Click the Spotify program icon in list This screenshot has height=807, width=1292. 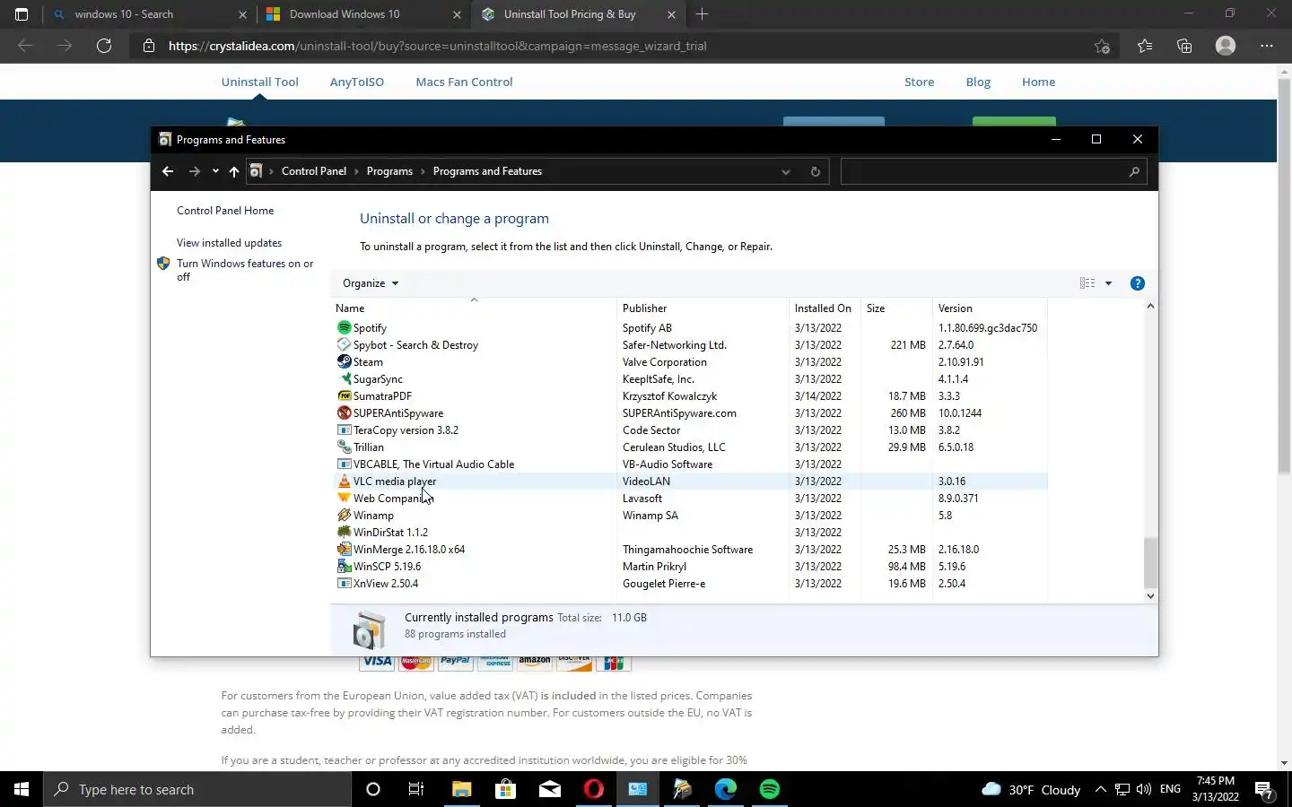[x=344, y=328]
